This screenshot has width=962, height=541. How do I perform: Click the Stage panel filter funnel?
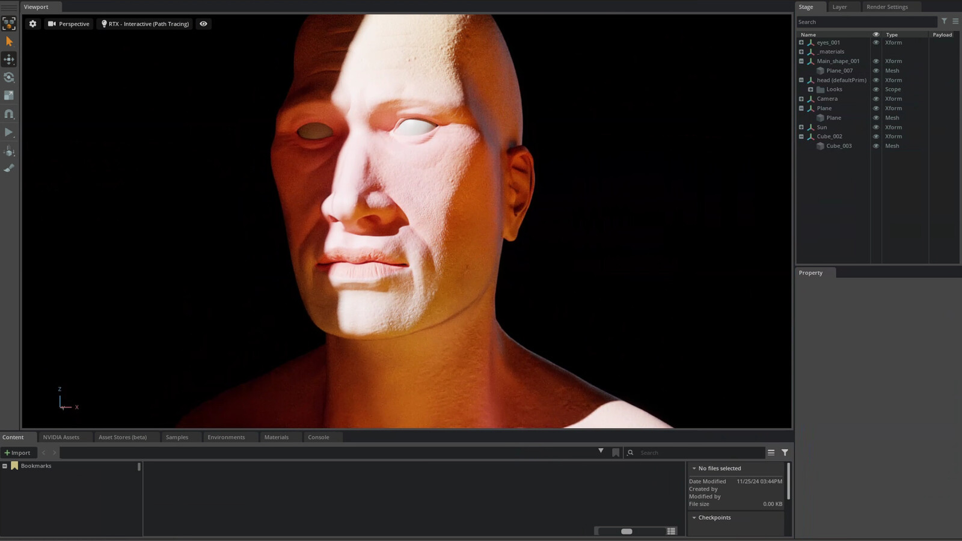[x=944, y=21]
